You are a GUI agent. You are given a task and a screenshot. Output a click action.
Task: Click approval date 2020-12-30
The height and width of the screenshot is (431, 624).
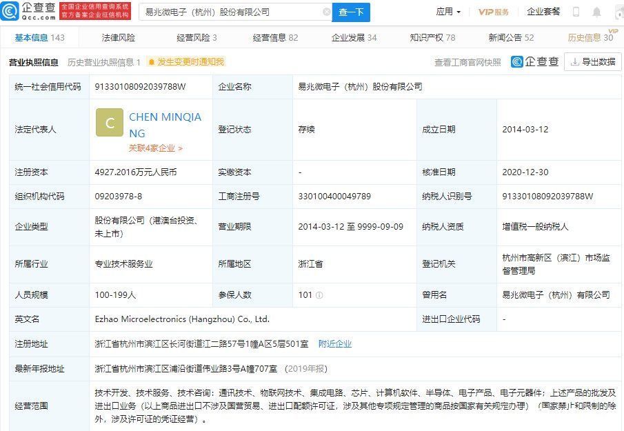point(525,172)
